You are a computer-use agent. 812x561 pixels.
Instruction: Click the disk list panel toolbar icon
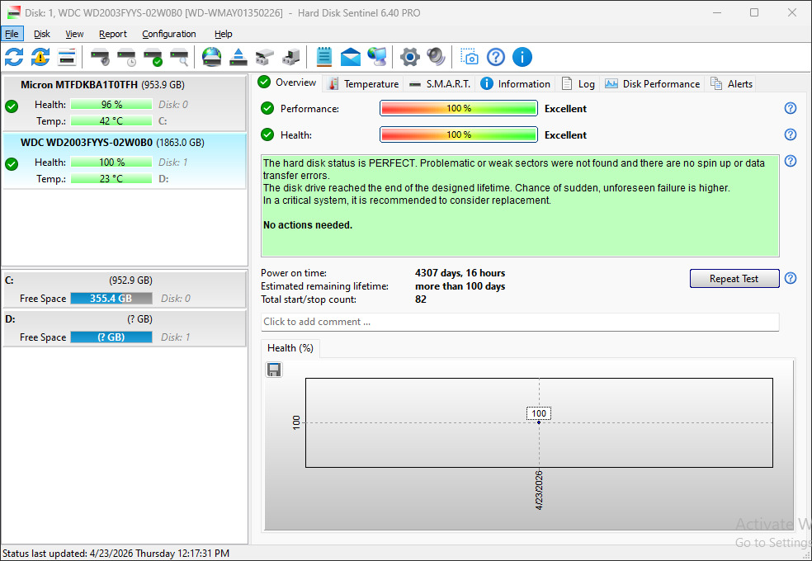pos(67,57)
